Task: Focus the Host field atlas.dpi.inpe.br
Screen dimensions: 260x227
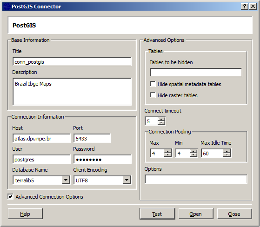Action: click(x=41, y=138)
